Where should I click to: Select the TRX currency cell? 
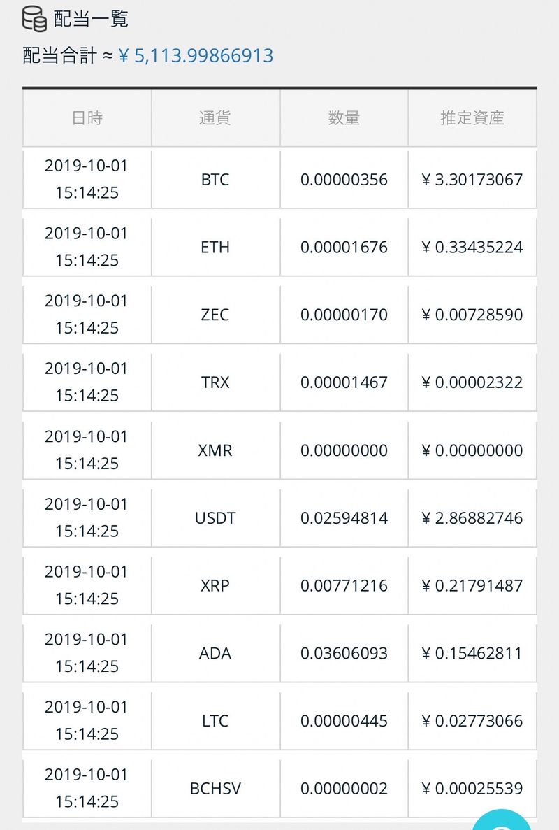(x=215, y=382)
